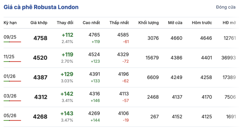Viewport: 242px width, 132px height.
Task: Click the "Cao nhất" column header
Action: coord(91,23)
